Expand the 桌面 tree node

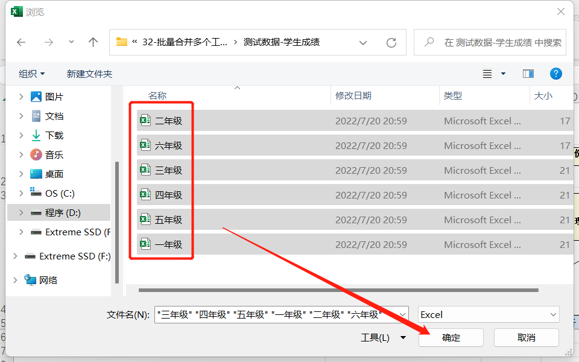[21, 174]
